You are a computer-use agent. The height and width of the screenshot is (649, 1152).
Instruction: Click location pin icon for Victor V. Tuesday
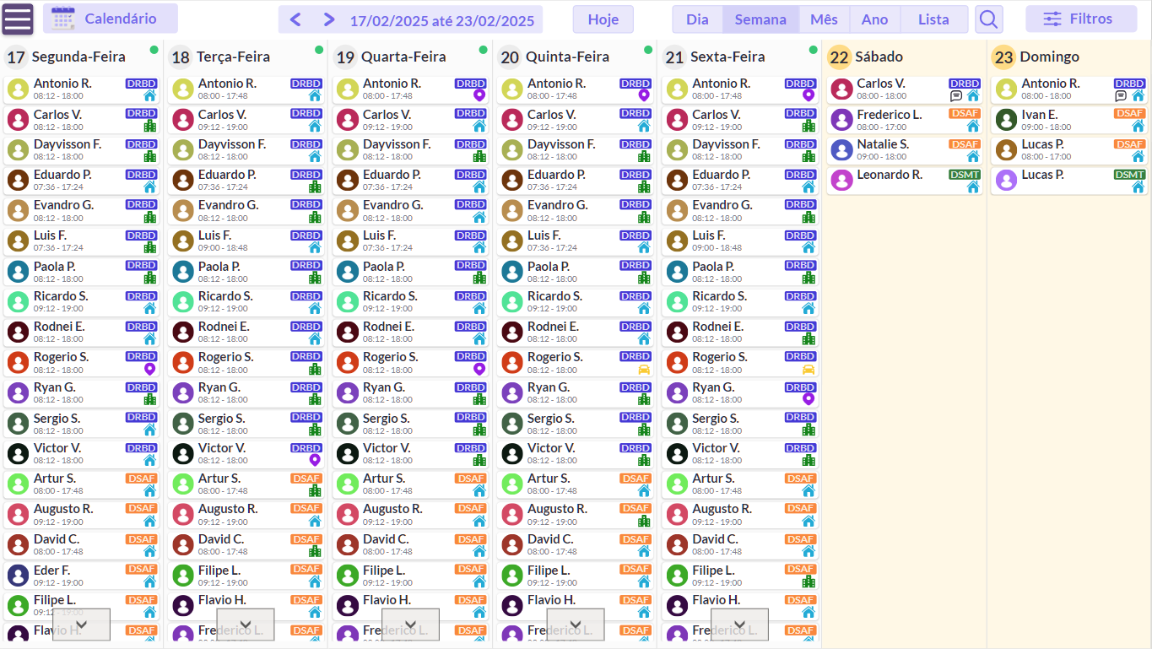[315, 460]
